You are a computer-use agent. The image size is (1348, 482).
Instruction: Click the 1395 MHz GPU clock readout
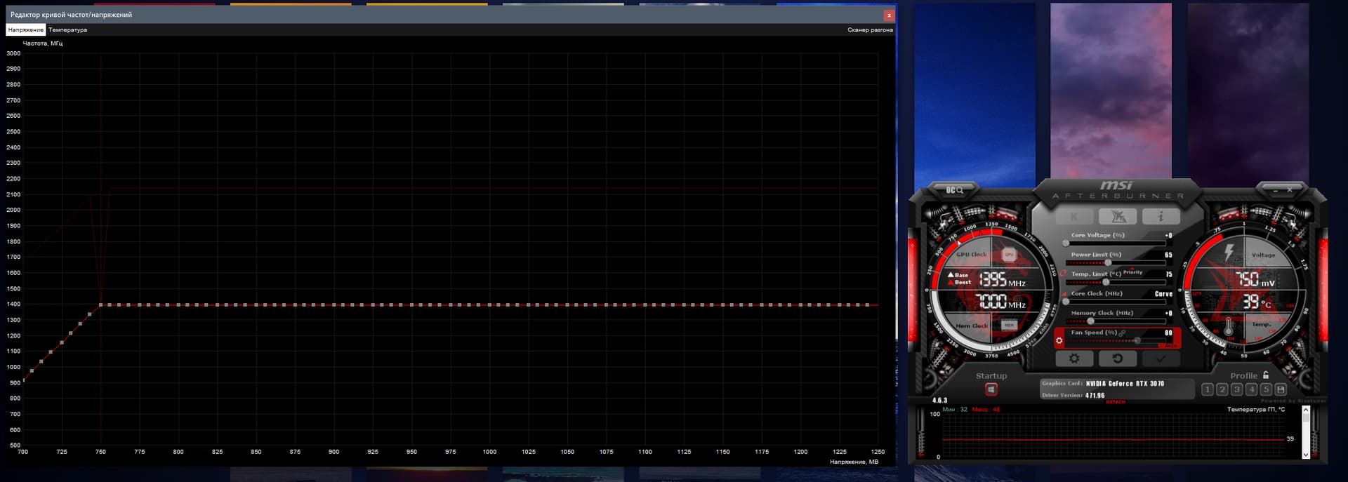[1002, 280]
